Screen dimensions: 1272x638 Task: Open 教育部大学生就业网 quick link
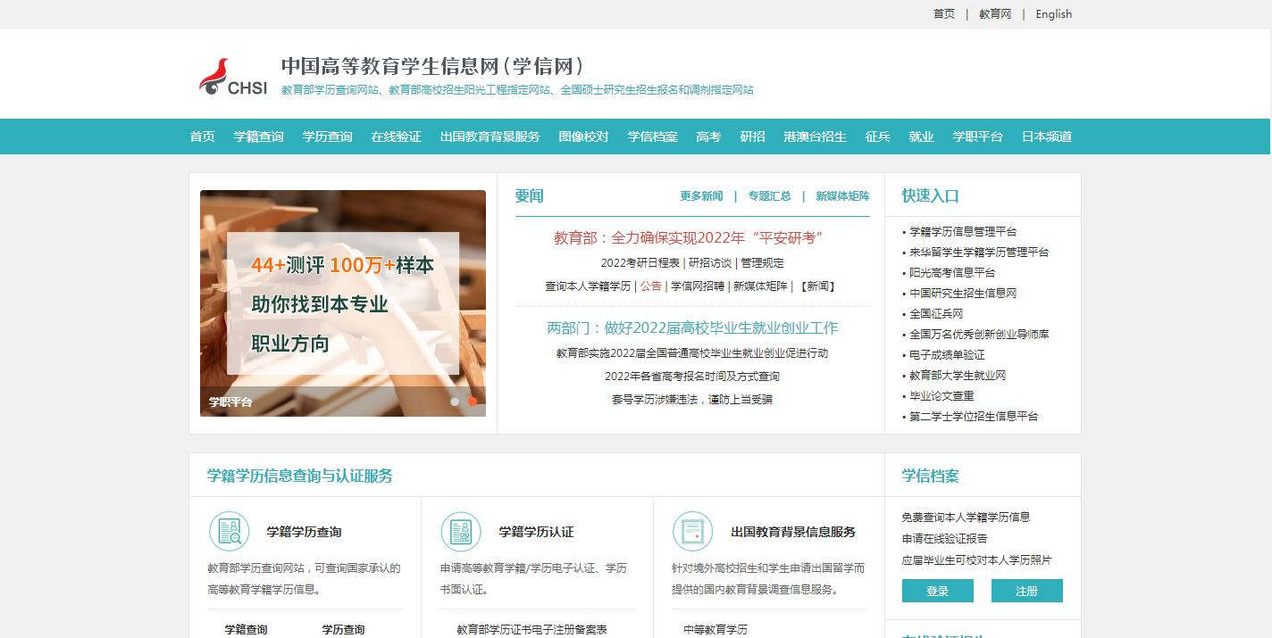click(x=958, y=376)
